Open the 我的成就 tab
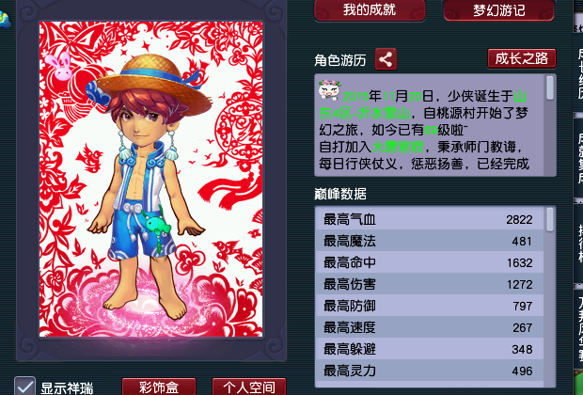Viewport: 583px width, 395px height. [370, 10]
